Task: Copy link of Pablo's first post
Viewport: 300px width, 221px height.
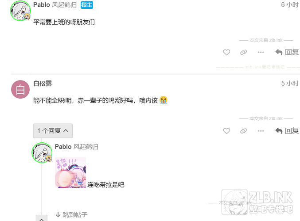Action: pyautogui.click(x=243, y=52)
